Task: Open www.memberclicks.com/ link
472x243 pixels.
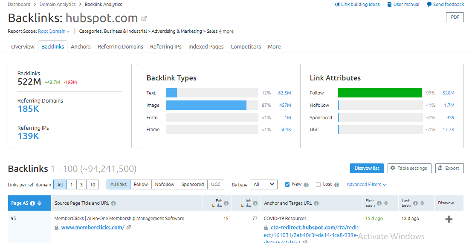Action: pyautogui.click(x=93, y=228)
